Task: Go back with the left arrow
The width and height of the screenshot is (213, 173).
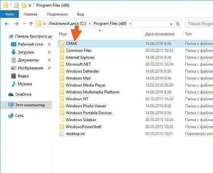Action: tap(7, 24)
